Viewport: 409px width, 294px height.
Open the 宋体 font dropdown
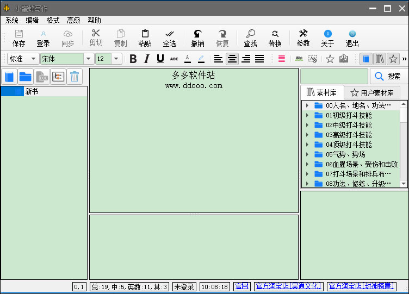[89, 59]
